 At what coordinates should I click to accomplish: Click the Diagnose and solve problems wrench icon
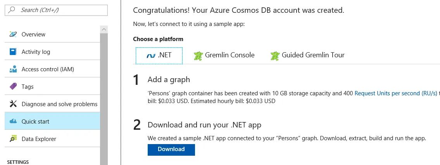coord(13,104)
